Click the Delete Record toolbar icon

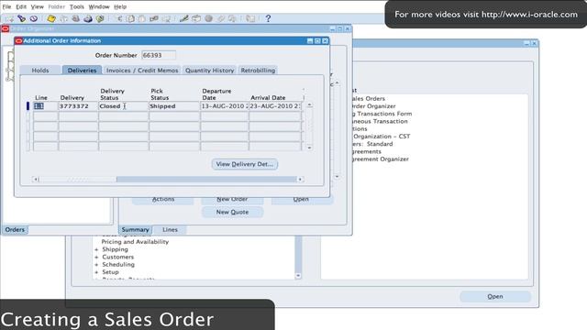pyautogui.click(x=166, y=18)
